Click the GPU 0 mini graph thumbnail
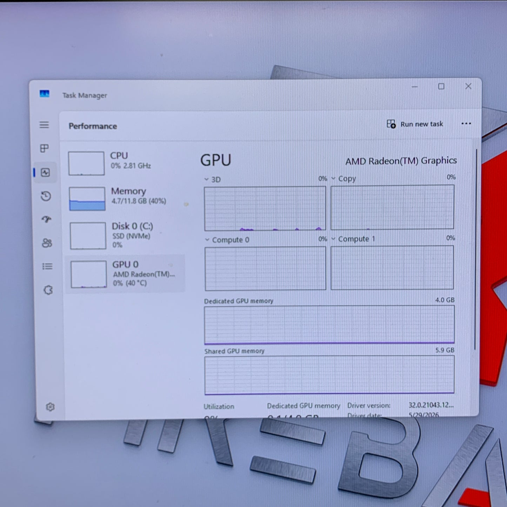The image size is (507, 507). point(89,274)
